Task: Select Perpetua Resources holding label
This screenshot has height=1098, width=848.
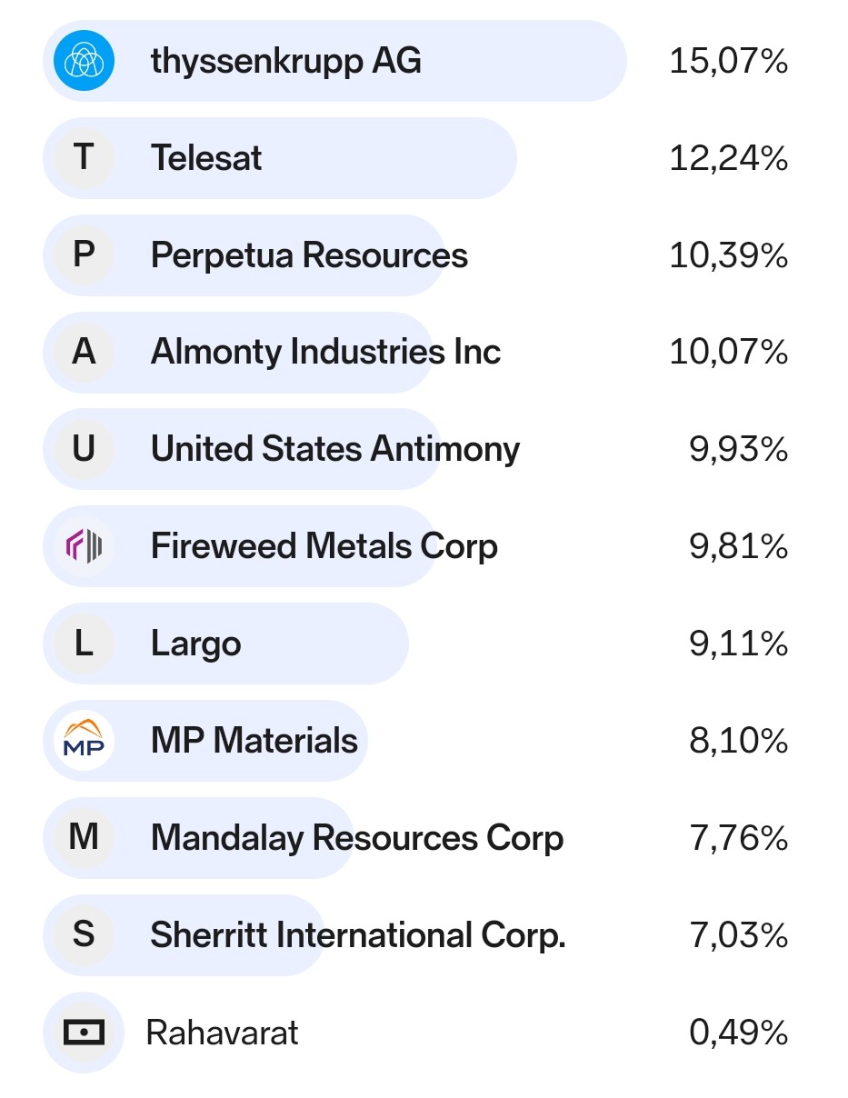Action: point(309,255)
